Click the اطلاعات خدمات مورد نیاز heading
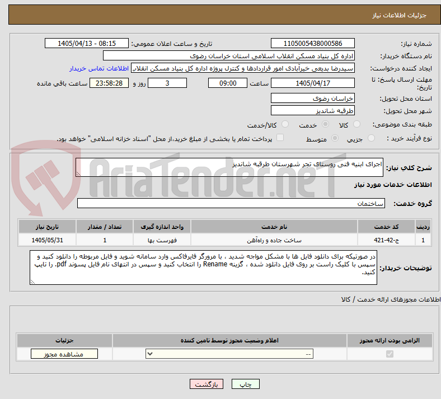 tap(393, 185)
